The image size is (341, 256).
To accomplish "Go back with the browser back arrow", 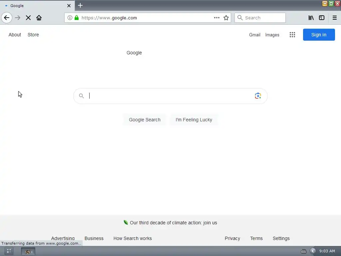I will [x=7, y=18].
